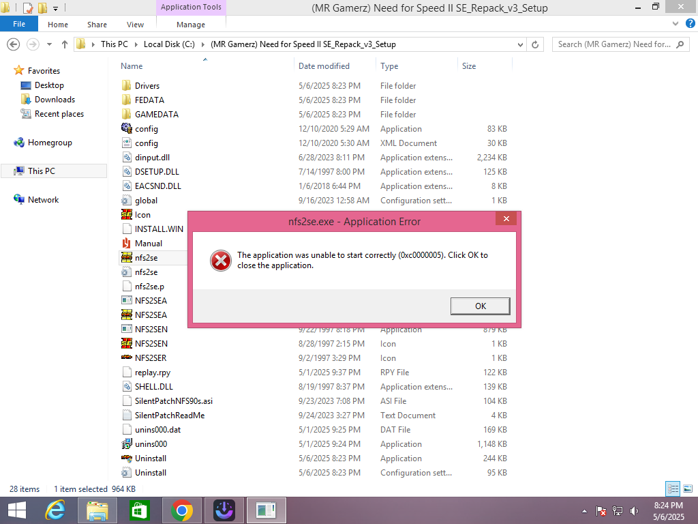This screenshot has height=524, width=698.
Task: Select This PC in the address breadcrumb
Action: [114, 44]
